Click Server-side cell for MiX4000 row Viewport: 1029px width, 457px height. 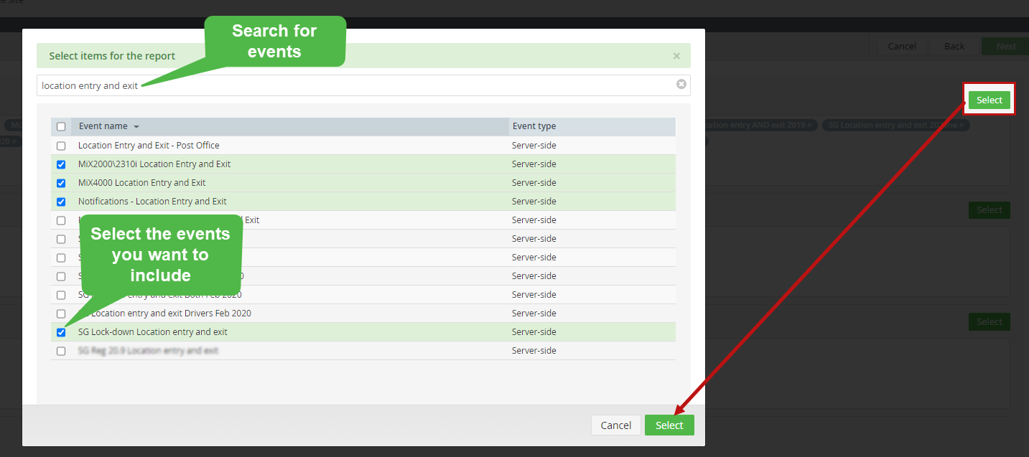tap(534, 183)
